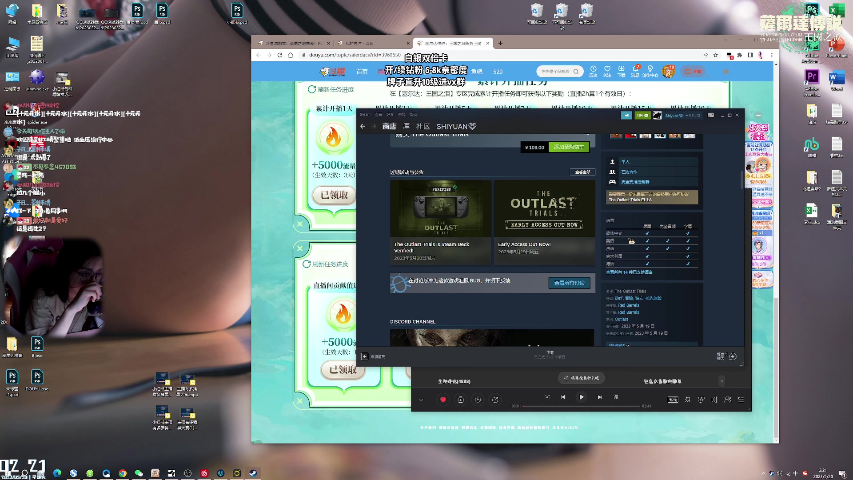Open Steam friends and chat plus icon
This screenshot has width=853, height=480.
tap(733, 356)
